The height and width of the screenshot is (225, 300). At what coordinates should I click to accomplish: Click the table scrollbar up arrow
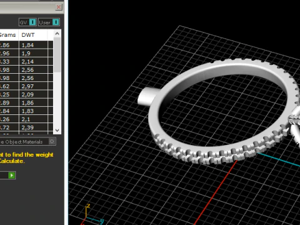(x=57, y=34)
